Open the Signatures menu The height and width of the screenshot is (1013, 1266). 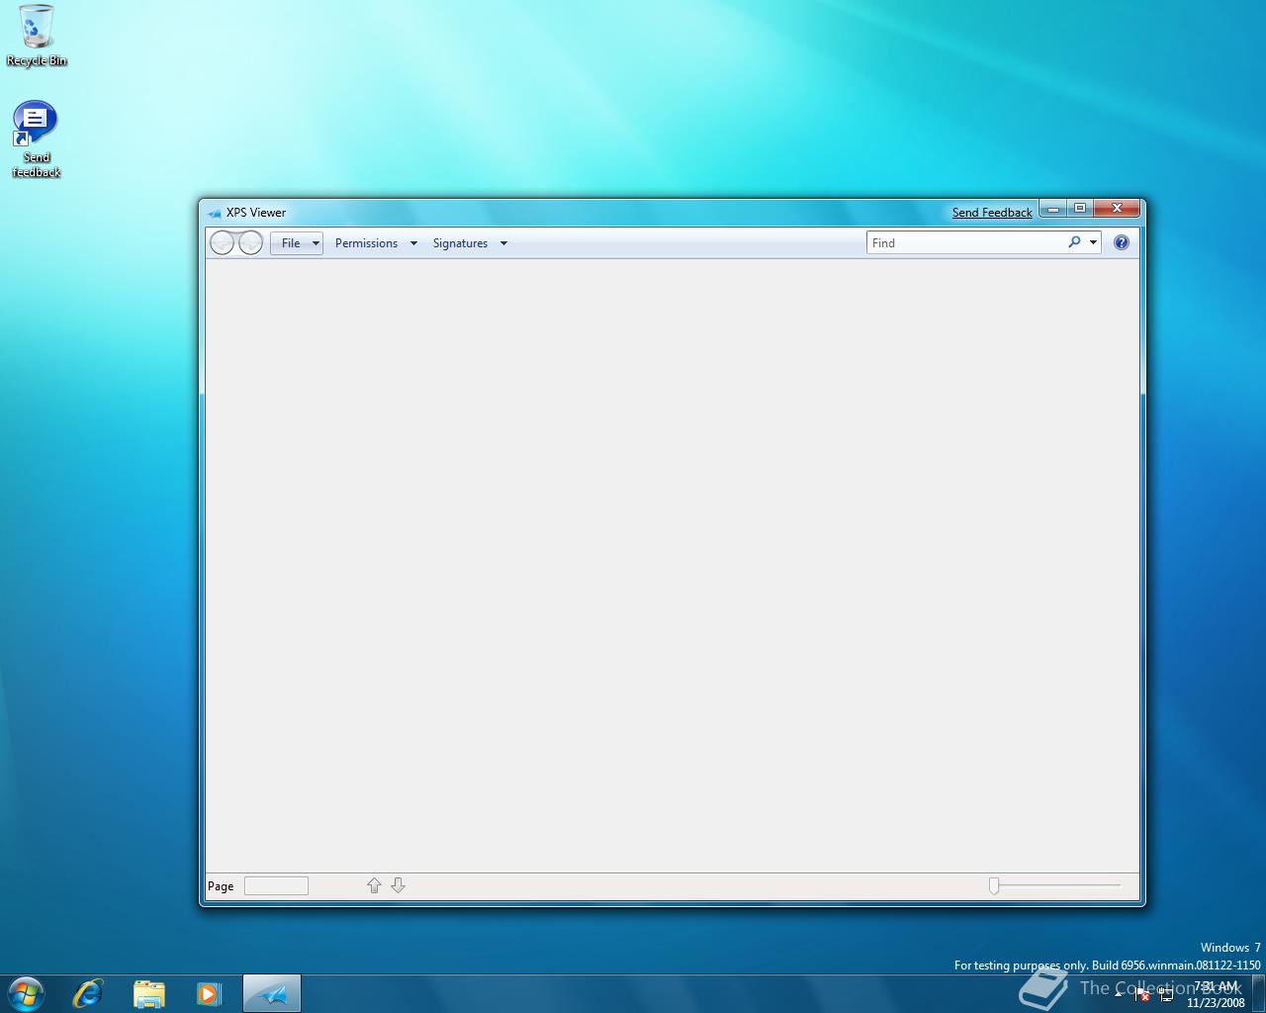[460, 243]
